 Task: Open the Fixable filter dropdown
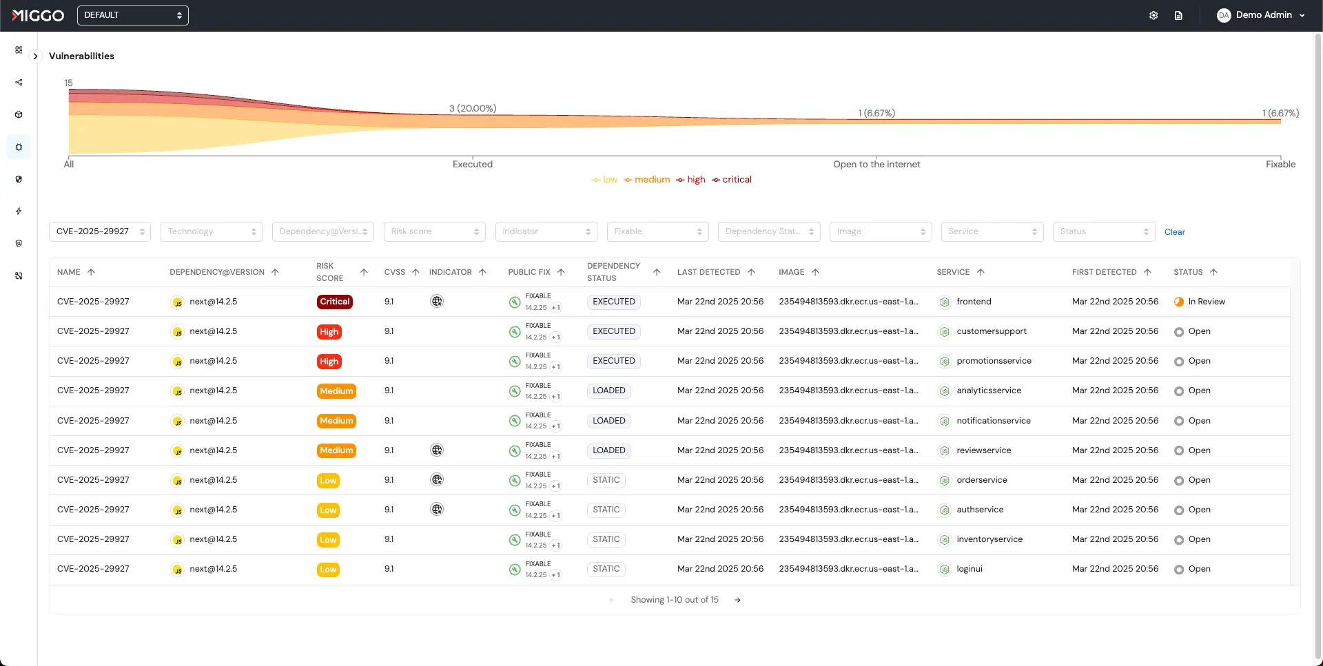[x=657, y=231]
